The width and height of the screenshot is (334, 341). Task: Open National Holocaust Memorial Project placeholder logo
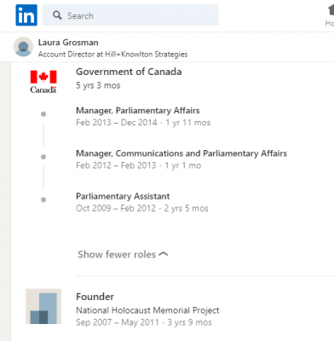[x=43, y=306]
